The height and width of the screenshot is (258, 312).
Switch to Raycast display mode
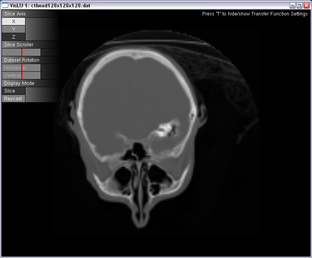coord(14,99)
